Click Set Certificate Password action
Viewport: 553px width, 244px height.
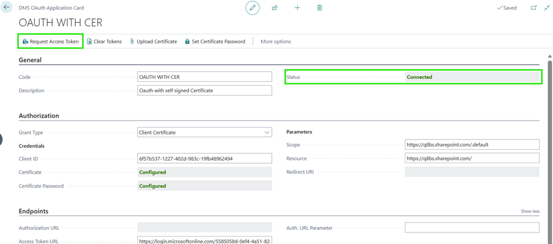(x=215, y=42)
